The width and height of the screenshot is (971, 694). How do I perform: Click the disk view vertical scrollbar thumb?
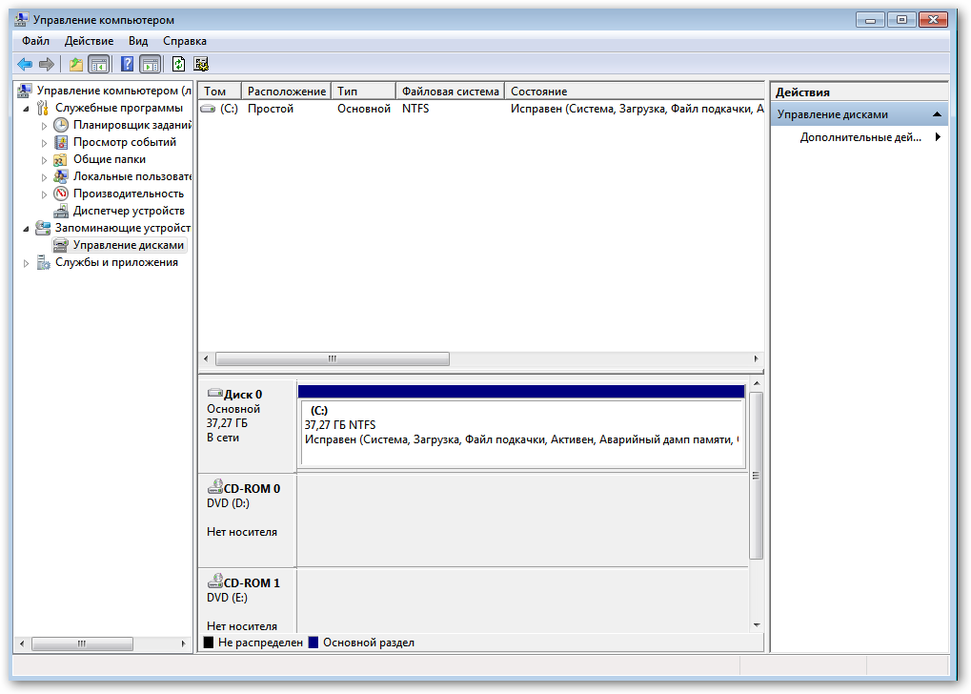(x=756, y=476)
